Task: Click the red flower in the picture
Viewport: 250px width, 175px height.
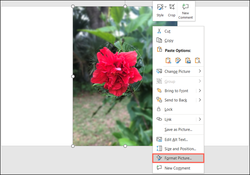Action: pos(113,70)
